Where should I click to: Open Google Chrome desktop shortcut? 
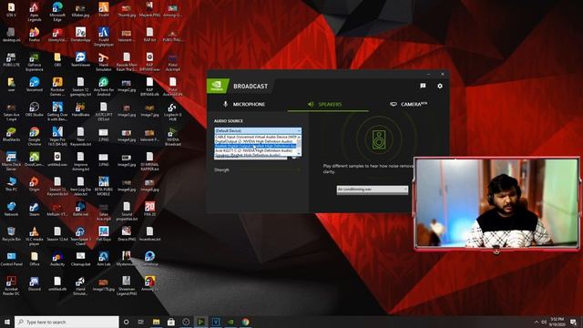[x=35, y=136]
